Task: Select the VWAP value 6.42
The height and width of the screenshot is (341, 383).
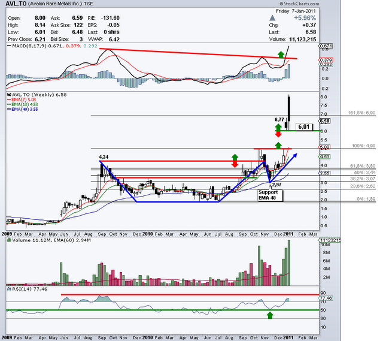Action: [x=114, y=39]
